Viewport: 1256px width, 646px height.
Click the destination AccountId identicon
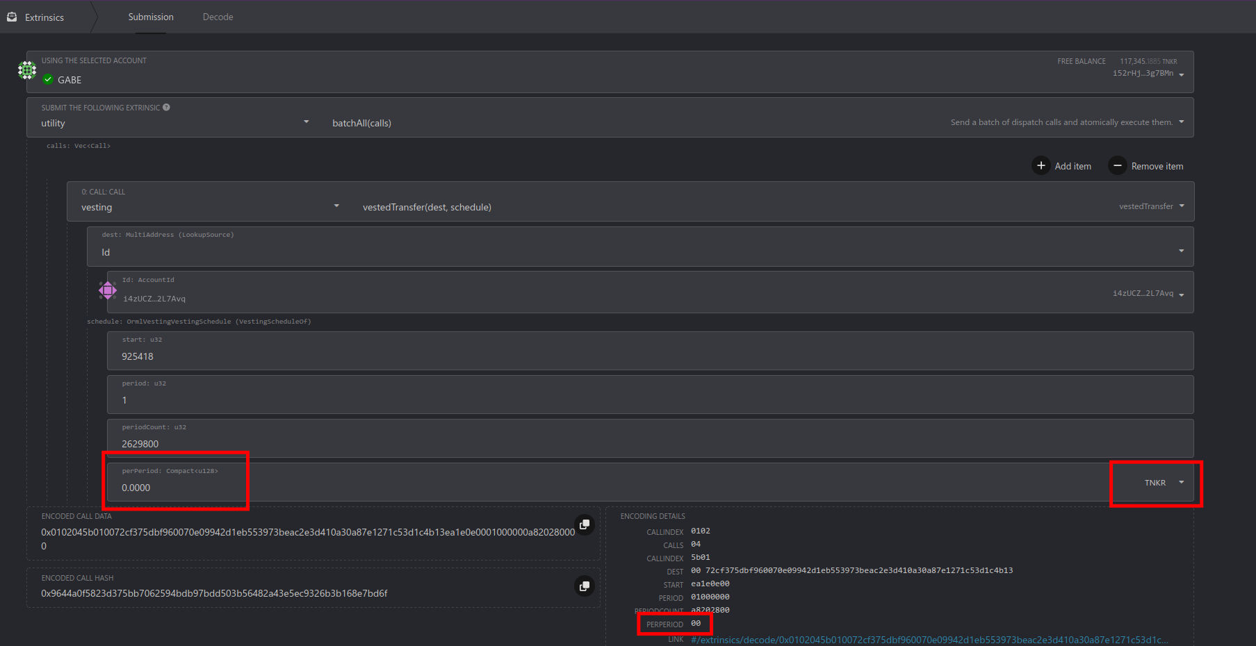(108, 290)
